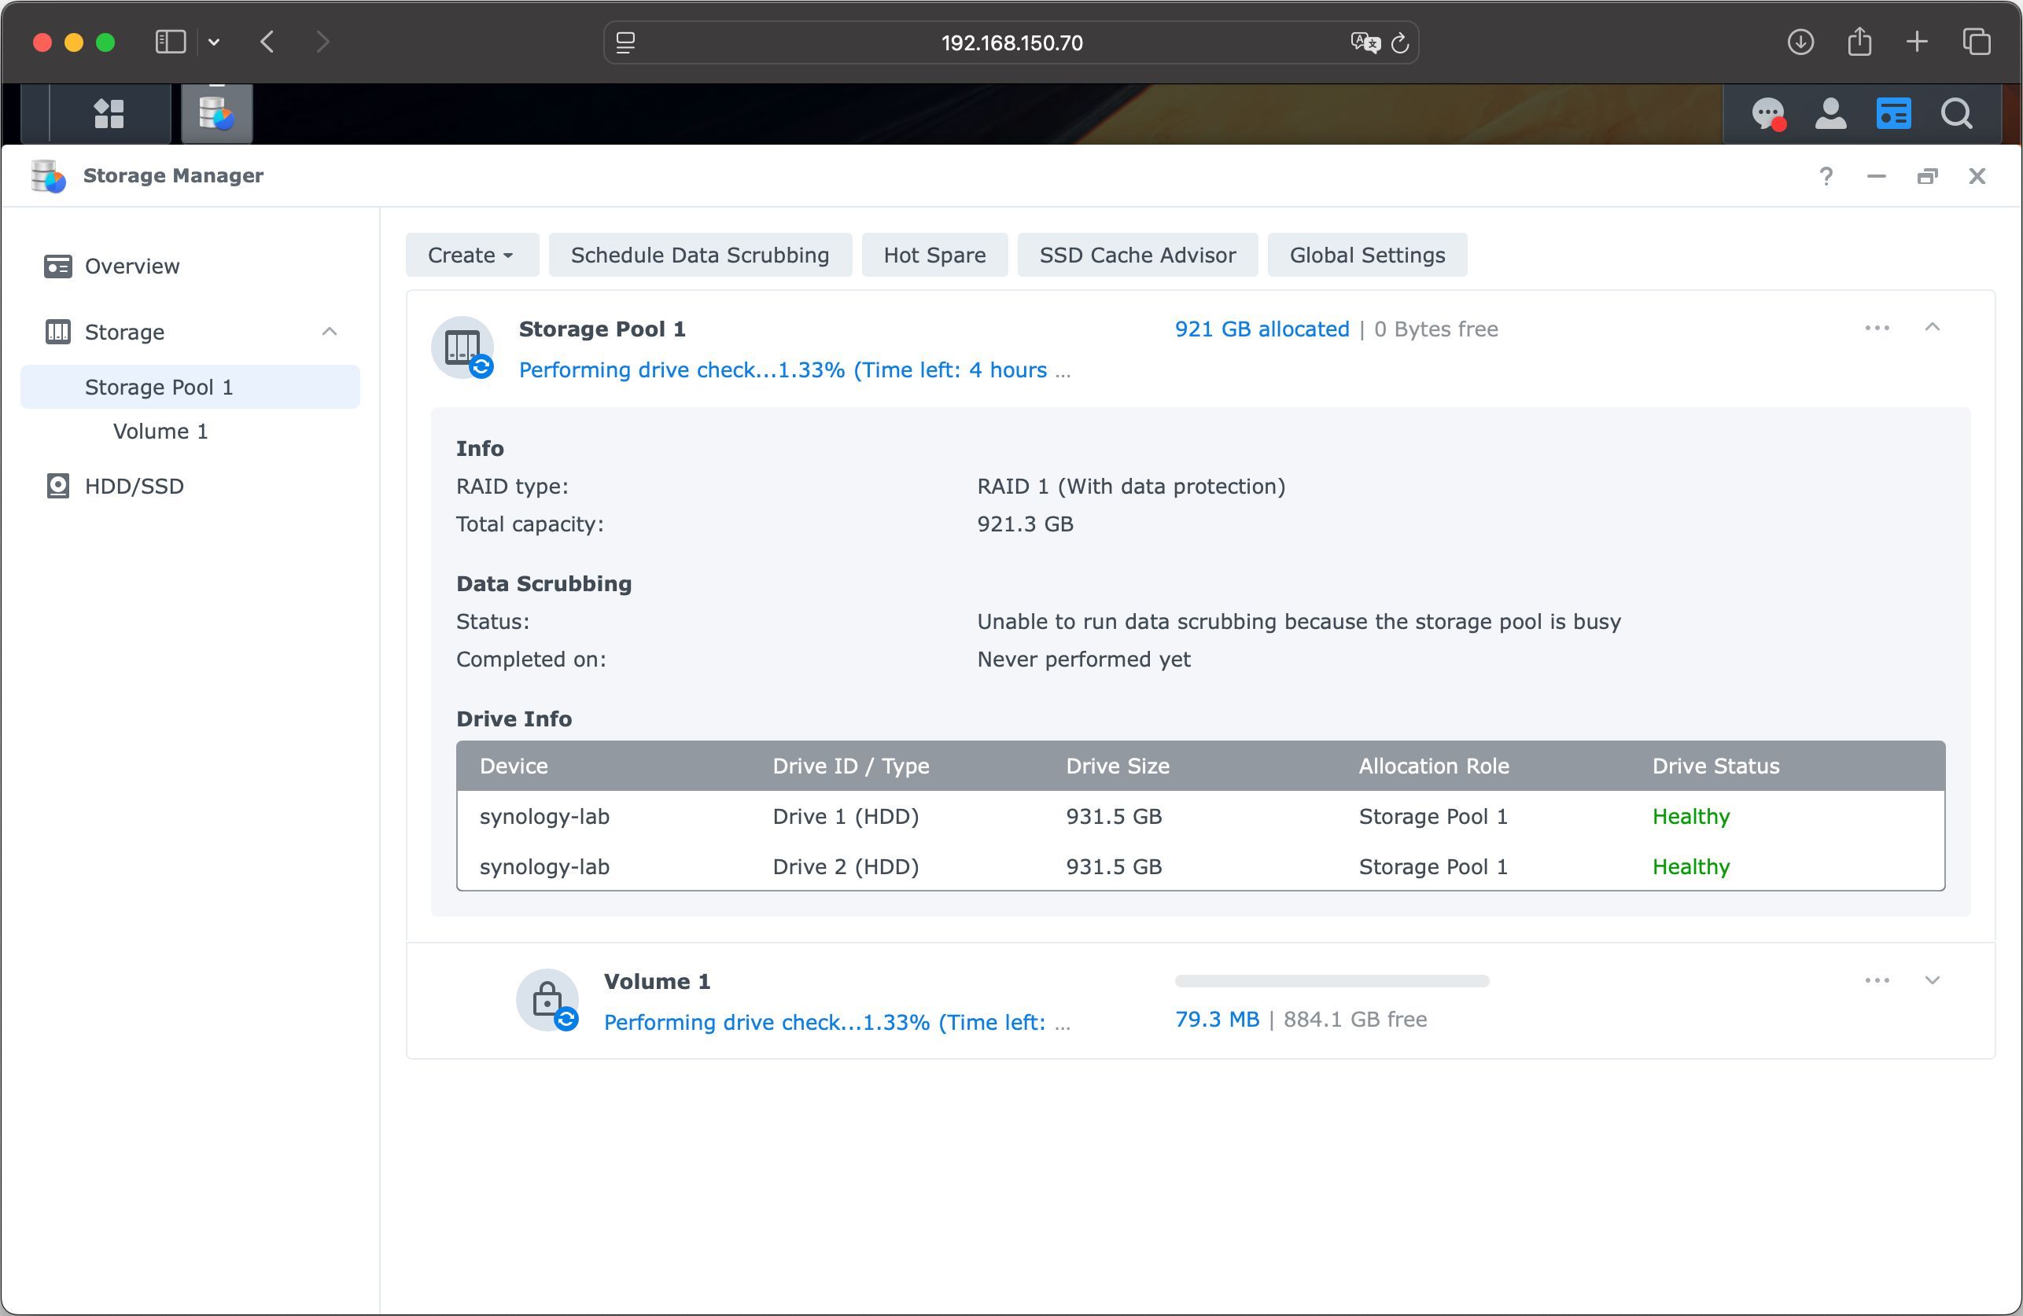Select Overview in the sidebar
The width and height of the screenshot is (2023, 1316).
[x=132, y=266]
